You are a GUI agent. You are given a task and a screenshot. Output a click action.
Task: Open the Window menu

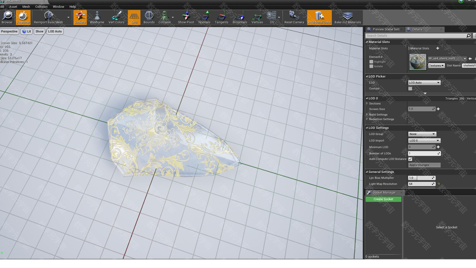pos(58,7)
